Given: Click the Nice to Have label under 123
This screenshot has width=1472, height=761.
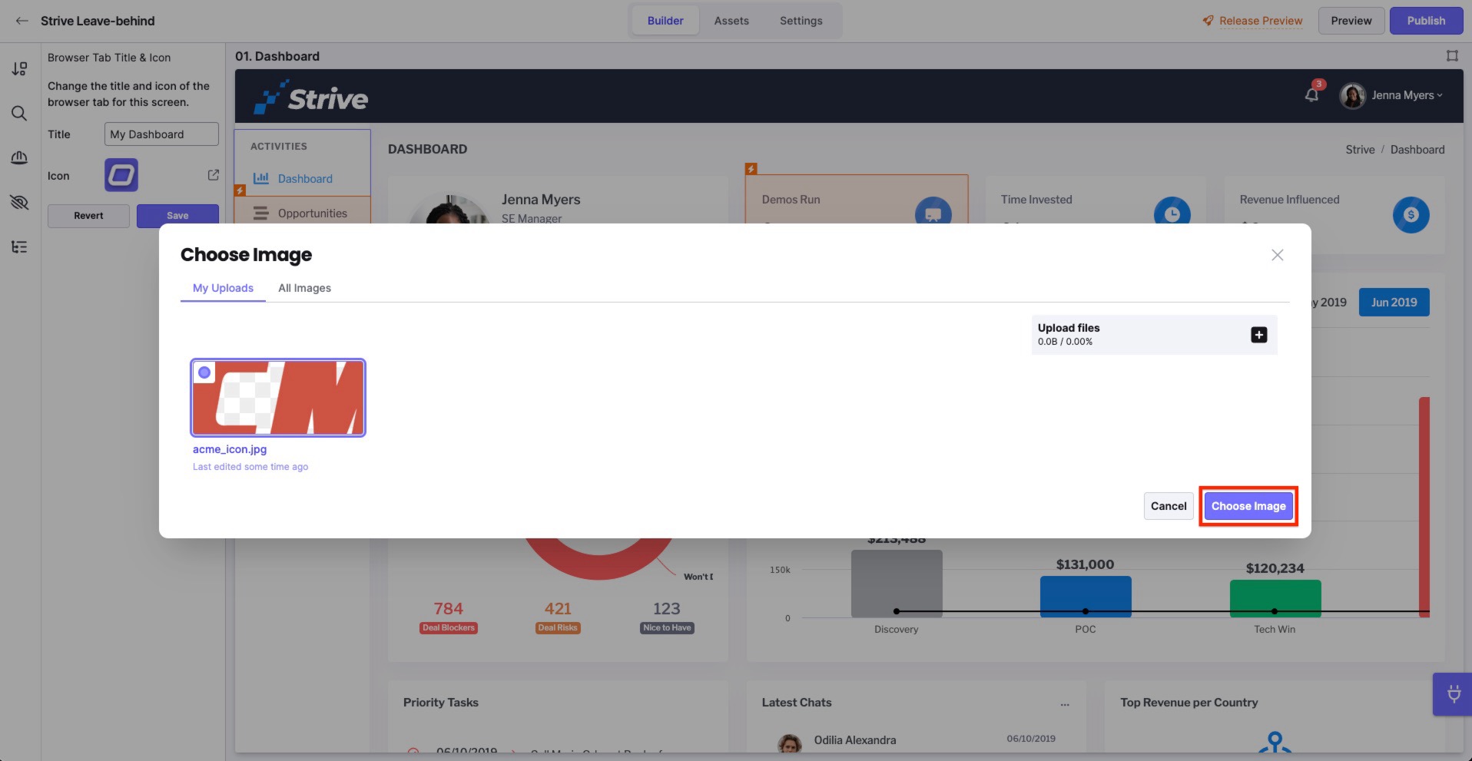Looking at the screenshot, I should point(667,628).
